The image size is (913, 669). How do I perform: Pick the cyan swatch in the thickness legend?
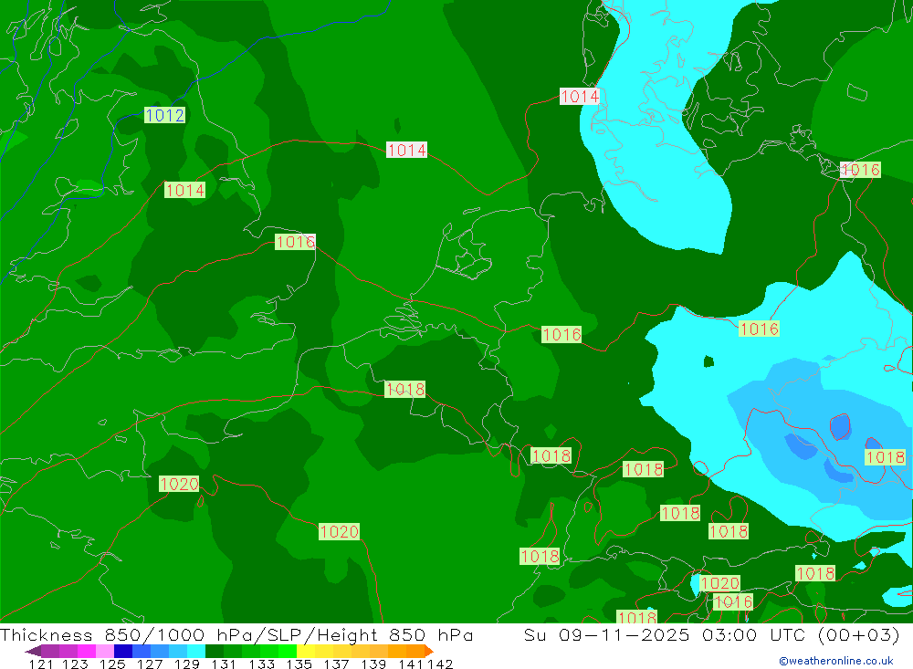(196, 651)
